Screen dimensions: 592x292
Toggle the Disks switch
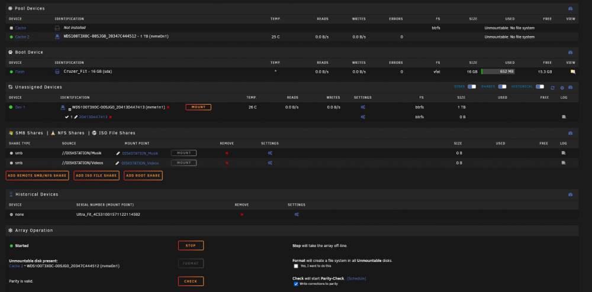pyautogui.click(x=472, y=87)
